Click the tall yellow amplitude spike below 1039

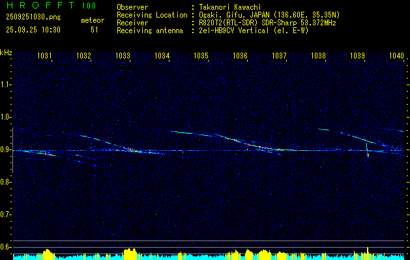point(368,253)
